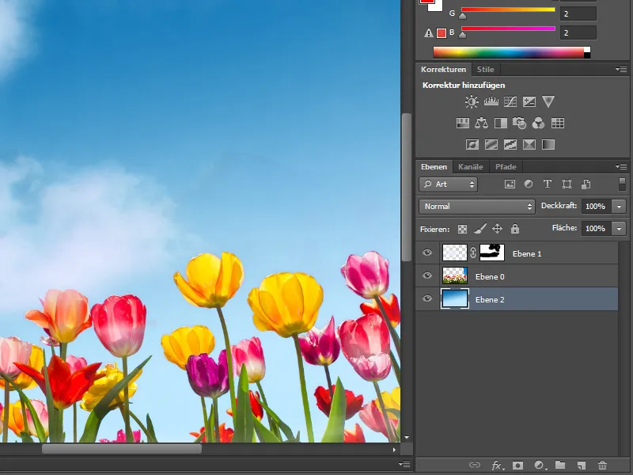Add a Photo Filter adjustment
Image resolution: width=633 pixels, height=475 pixels.
click(x=519, y=123)
